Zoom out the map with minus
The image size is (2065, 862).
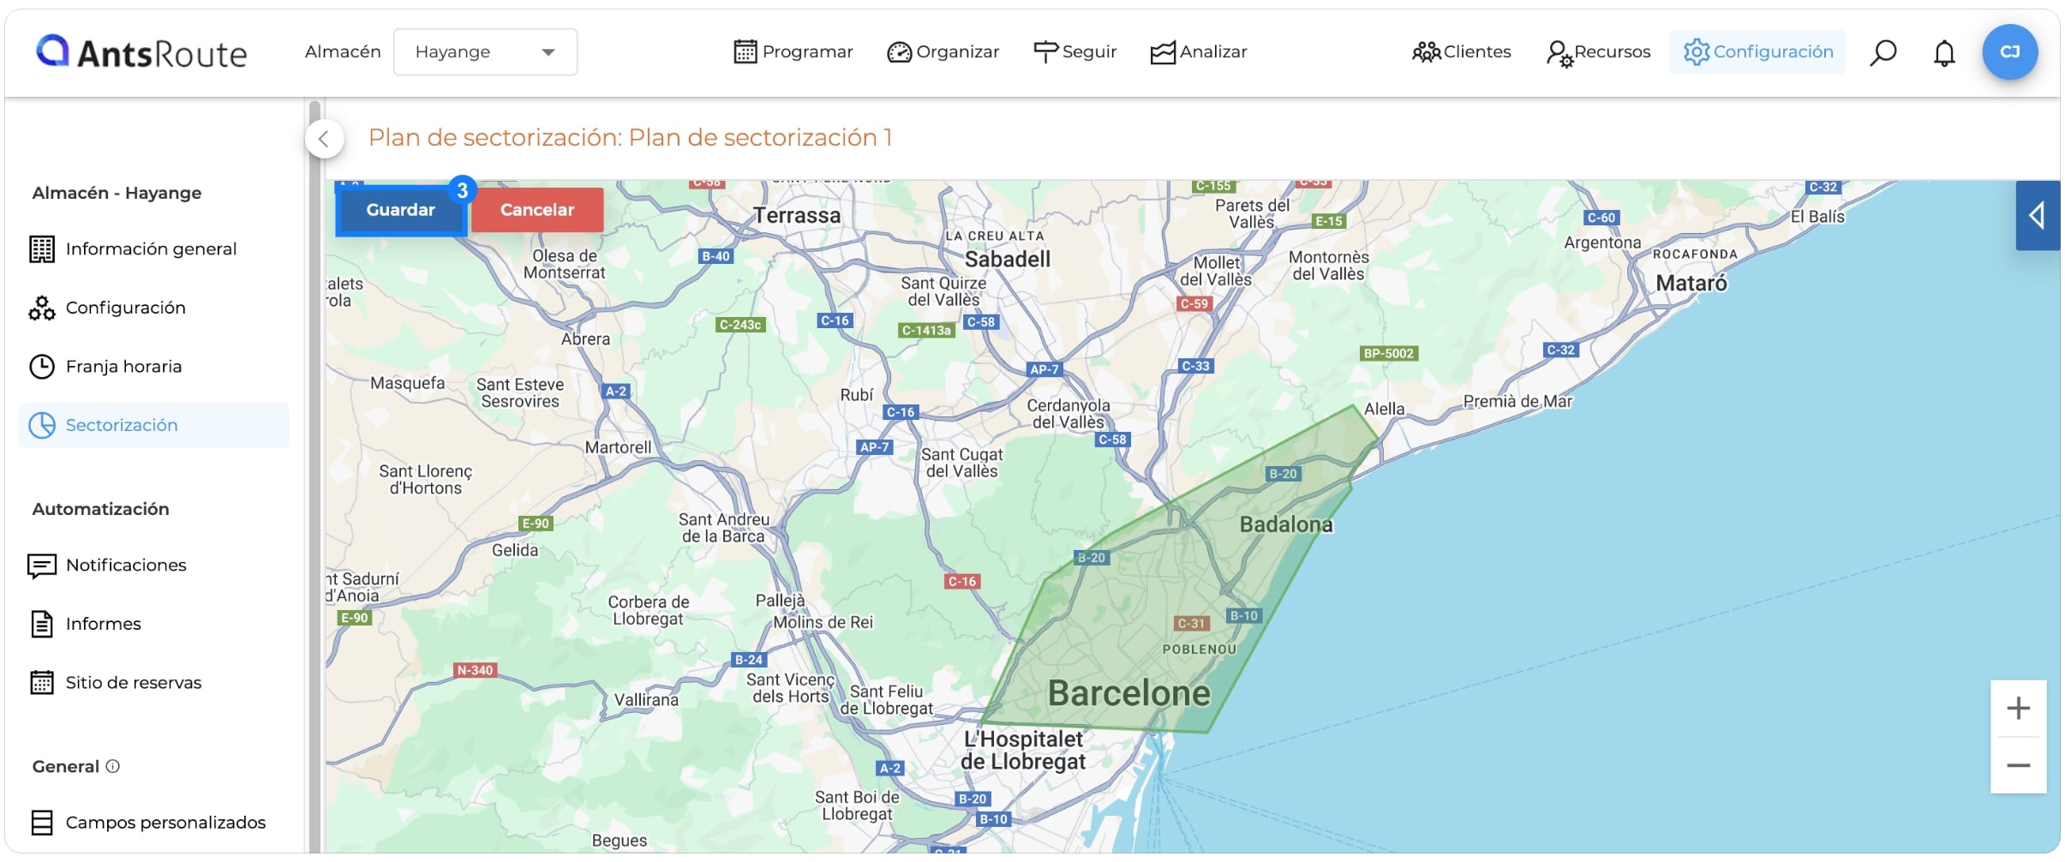(2019, 765)
